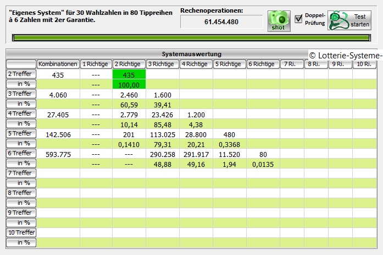Select the 1 Richtige column header
Screen dimensions: 383x255
click(x=96, y=64)
